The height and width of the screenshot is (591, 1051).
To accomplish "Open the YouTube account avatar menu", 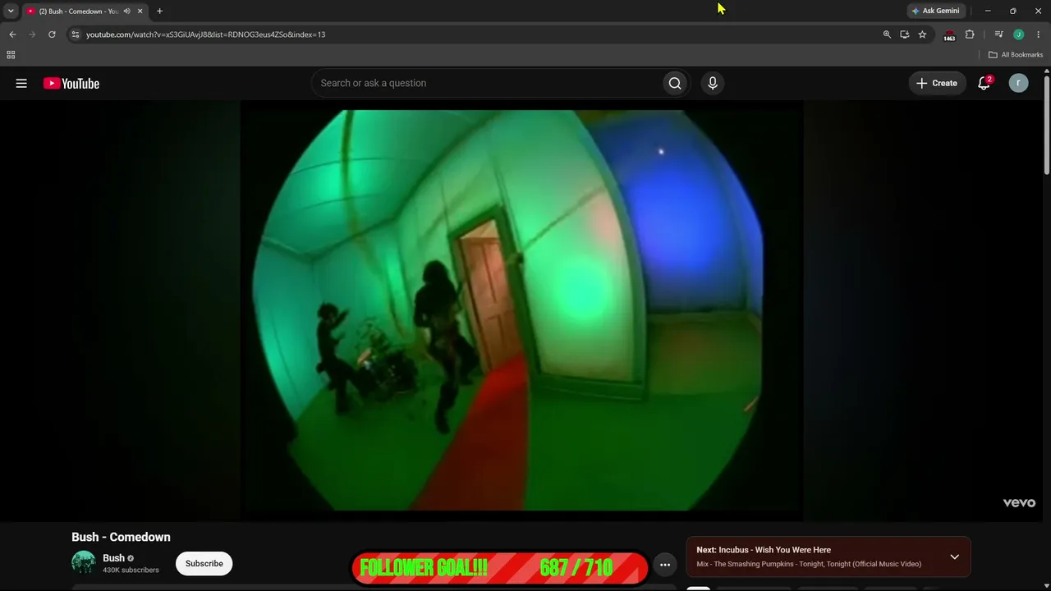I will (1018, 83).
